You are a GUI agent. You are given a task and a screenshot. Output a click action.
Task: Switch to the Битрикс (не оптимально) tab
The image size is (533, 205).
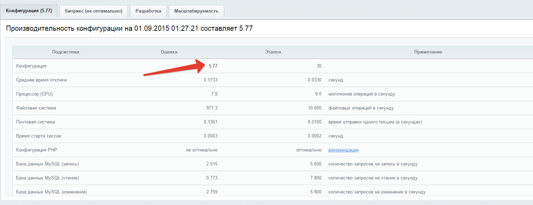(x=94, y=11)
